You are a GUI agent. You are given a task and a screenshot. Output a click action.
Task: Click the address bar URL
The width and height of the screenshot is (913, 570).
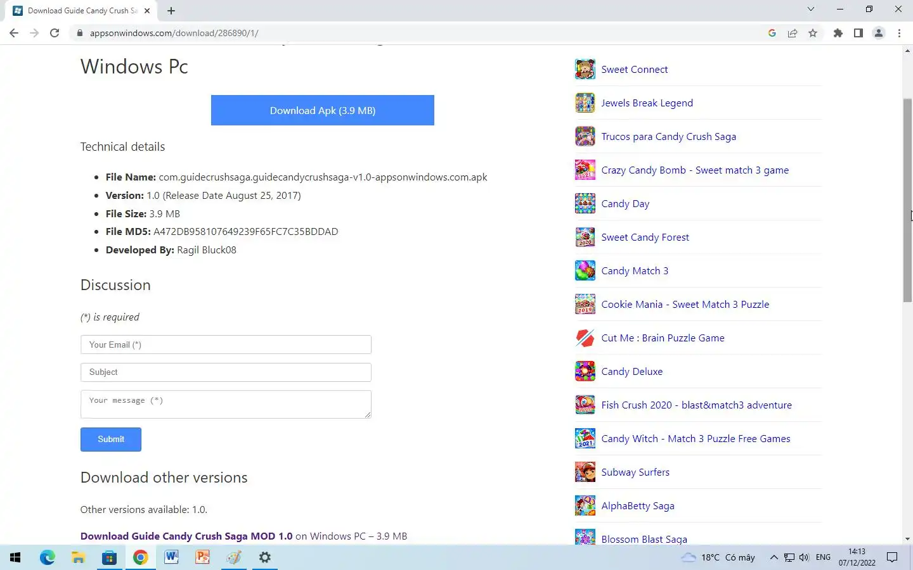[x=174, y=33]
